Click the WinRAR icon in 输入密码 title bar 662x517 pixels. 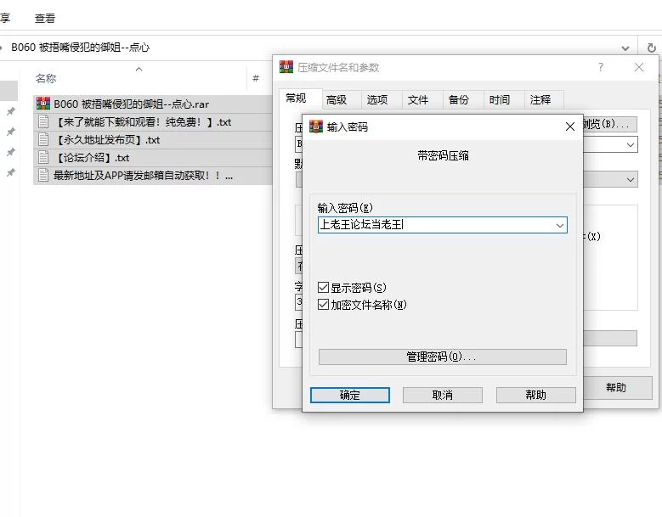point(316,127)
